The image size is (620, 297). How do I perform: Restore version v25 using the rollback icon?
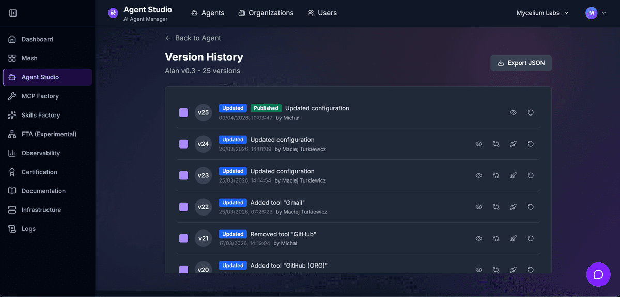point(531,112)
